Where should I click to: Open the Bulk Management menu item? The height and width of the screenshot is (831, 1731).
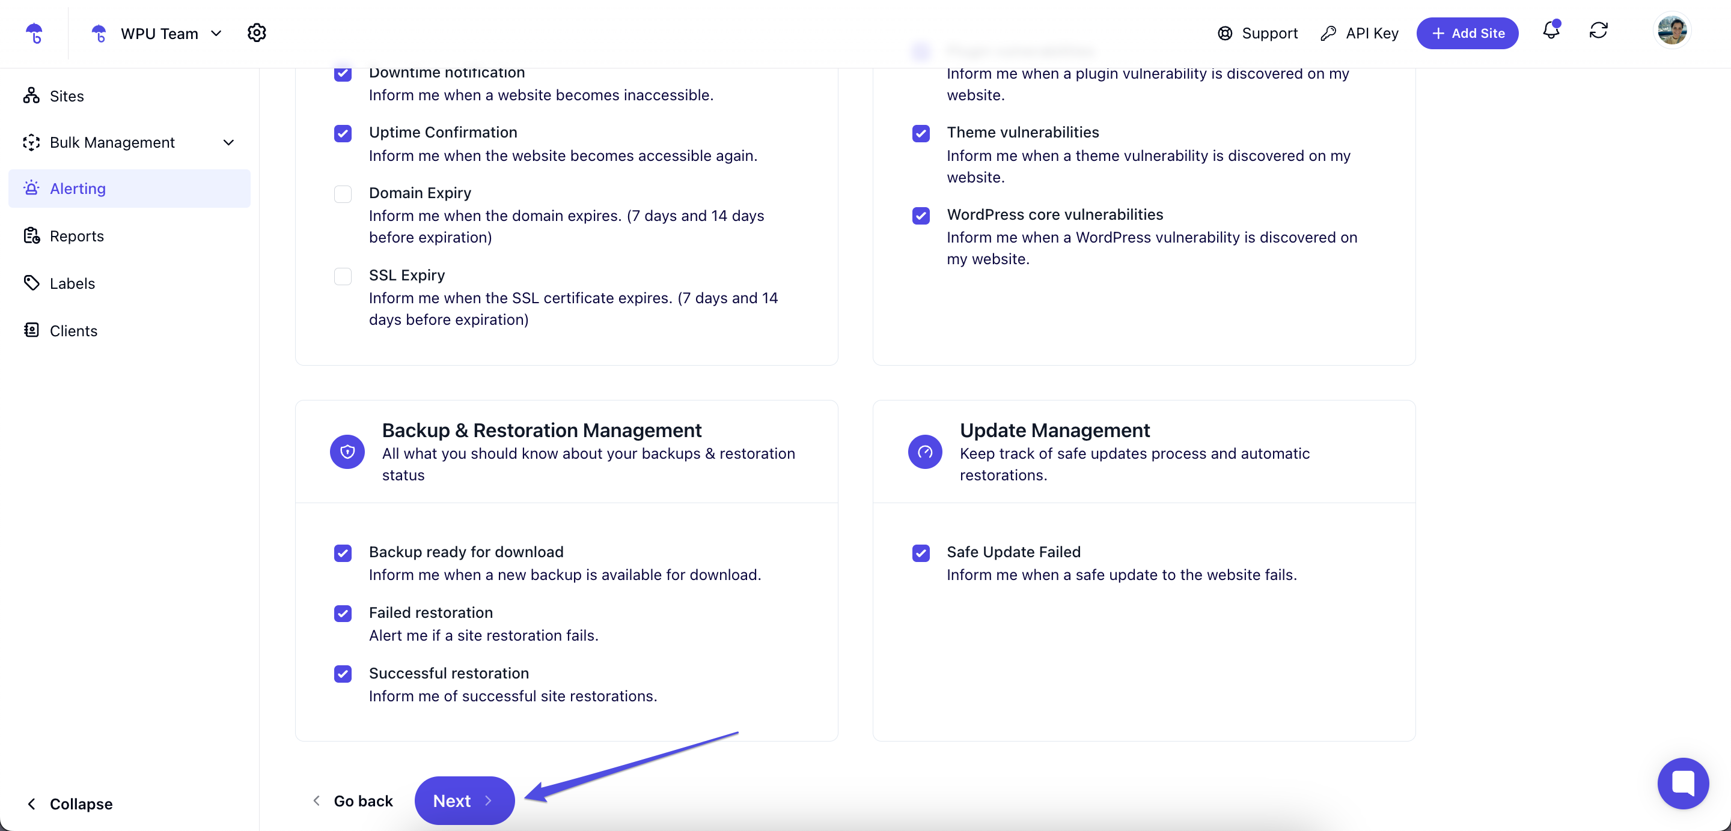click(x=129, y=142)
